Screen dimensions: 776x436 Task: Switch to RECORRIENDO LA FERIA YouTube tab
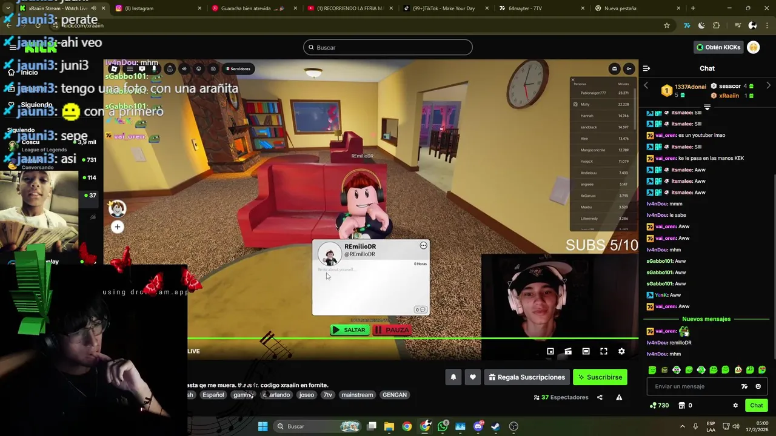click(x=350, y=8)
